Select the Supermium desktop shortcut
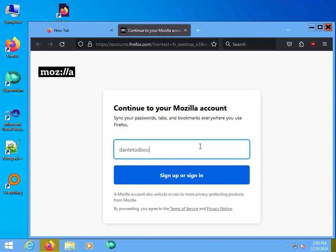 (x=13, y=82)
